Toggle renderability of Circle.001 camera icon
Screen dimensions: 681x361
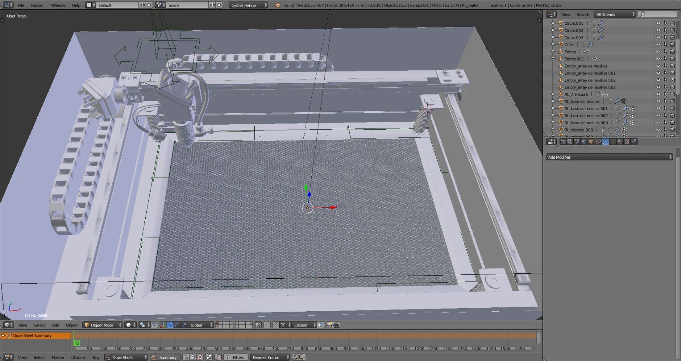(672, 23)
